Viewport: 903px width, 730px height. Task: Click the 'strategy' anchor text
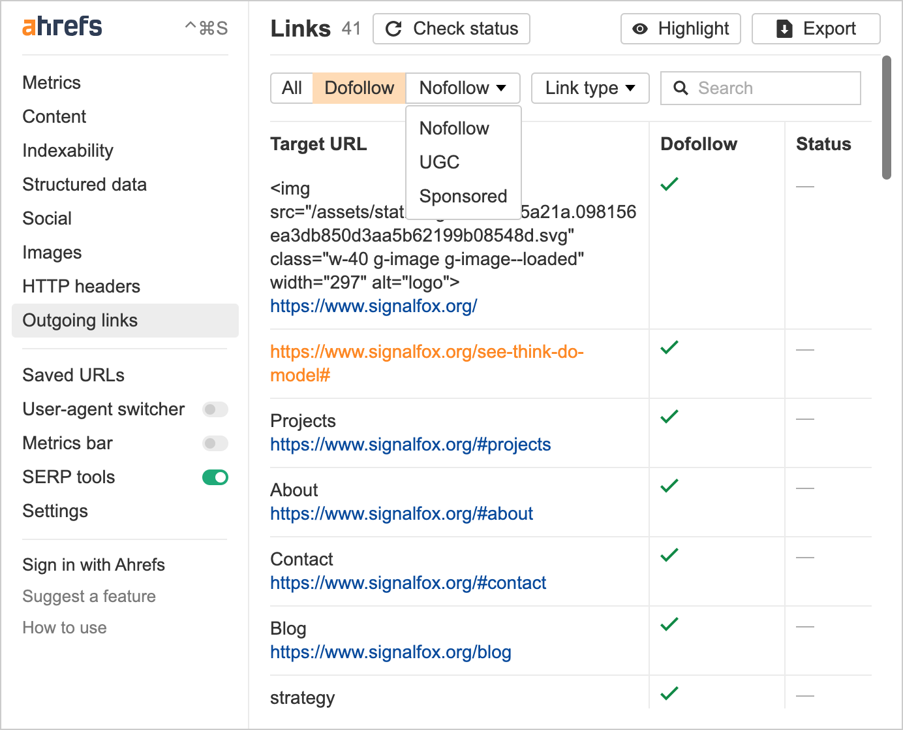tap(302, 698)
